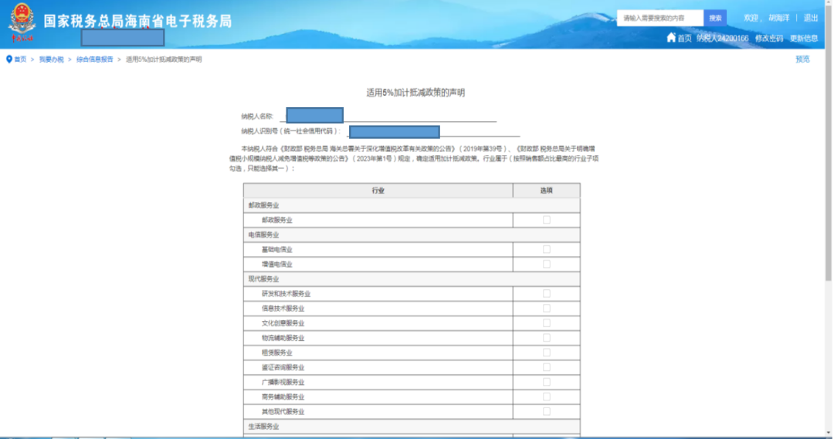Click the 现代服务业 category row
This screenshot has height=439, width=834.
click(412, 279)
